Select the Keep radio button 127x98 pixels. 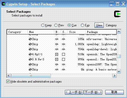[43, 25]
